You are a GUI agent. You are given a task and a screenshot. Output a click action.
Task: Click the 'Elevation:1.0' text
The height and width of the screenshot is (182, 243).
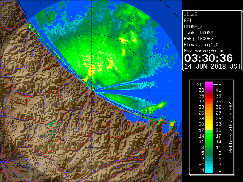click(201, 45)
